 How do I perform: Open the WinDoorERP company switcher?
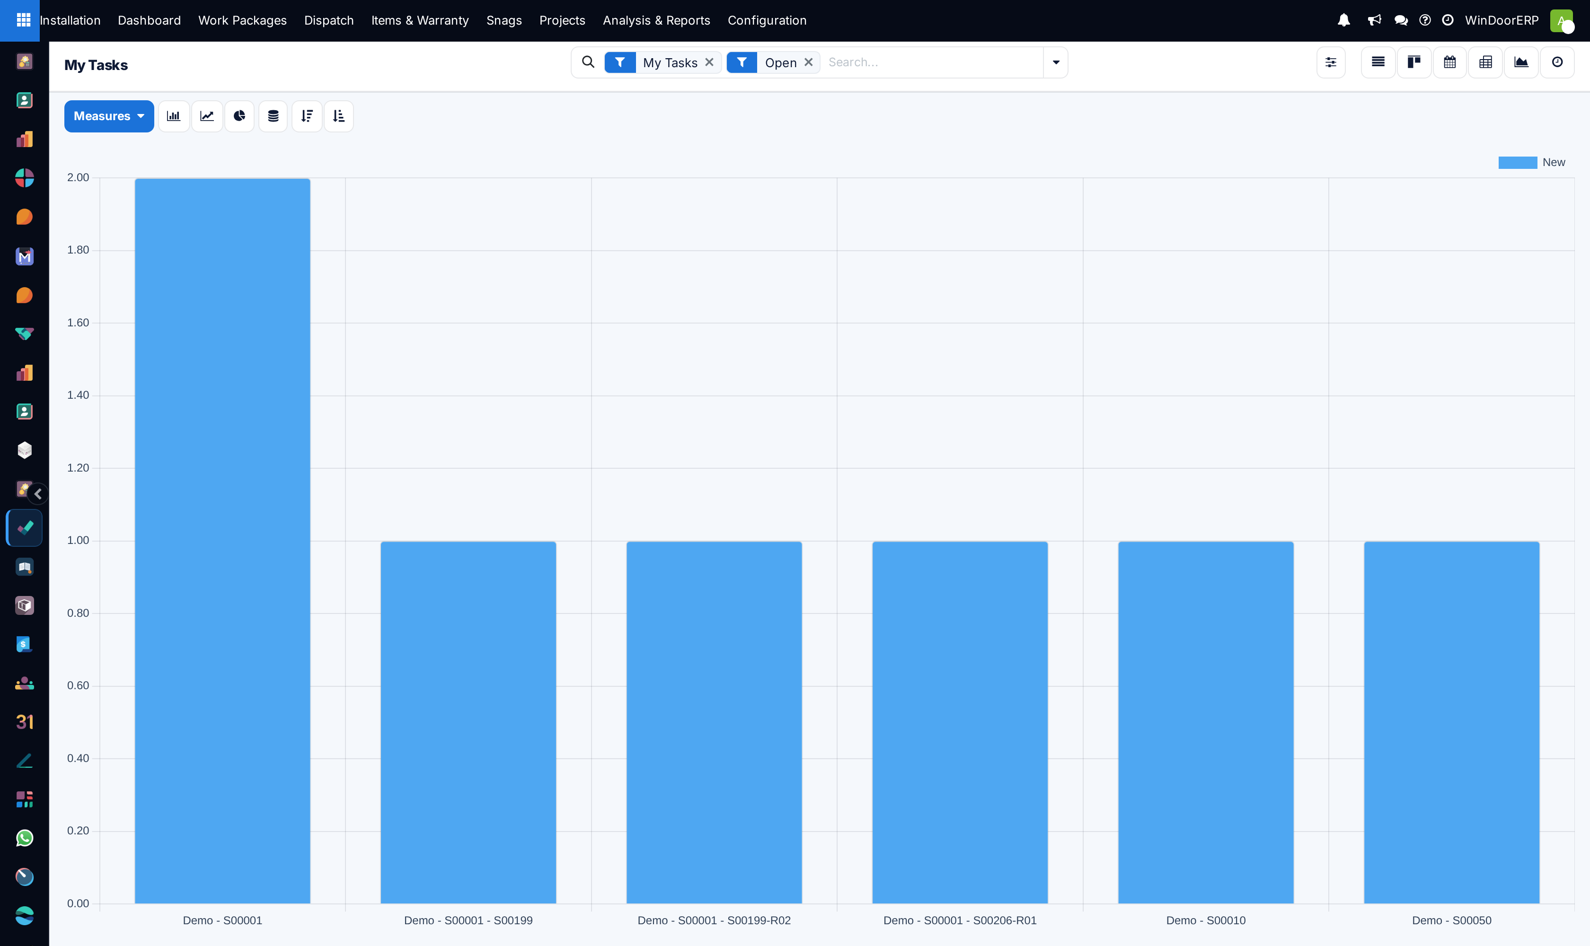pos(1502,20)
